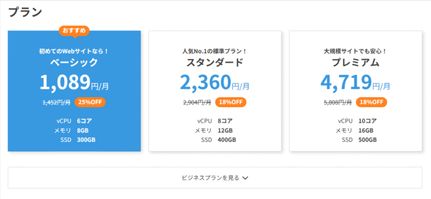Select the ベーシック plan title
The width and height of the screenshot is (431, 199).
pyautogui.click(x=74, y=63)
